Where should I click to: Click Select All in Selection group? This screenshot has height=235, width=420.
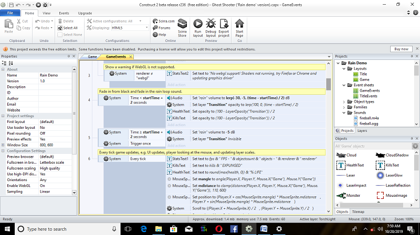(x=68, y=28)
